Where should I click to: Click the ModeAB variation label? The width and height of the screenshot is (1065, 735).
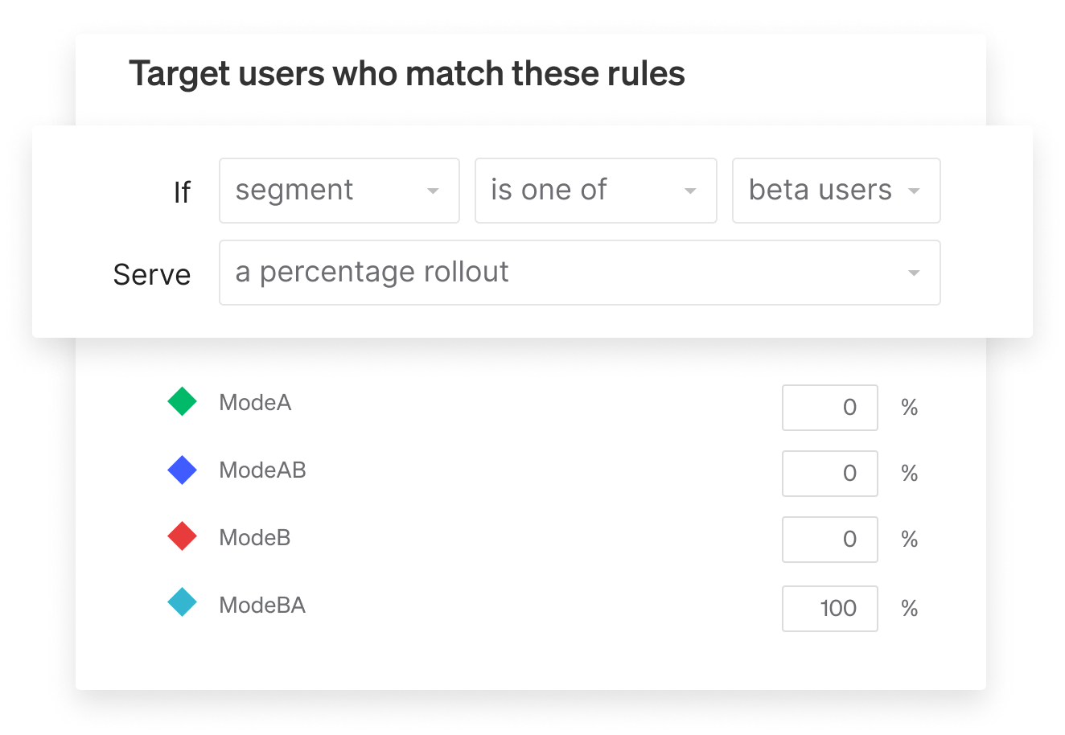click(262, 470)
